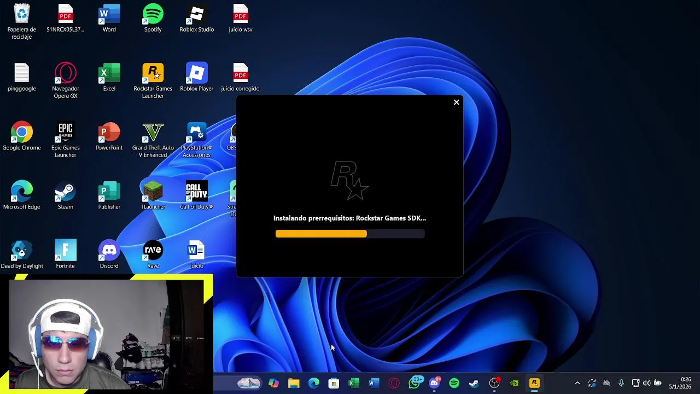Switch to OBS Studio in the taskbar
This screenshot has height=394, width=700.
tap(494, 383)
